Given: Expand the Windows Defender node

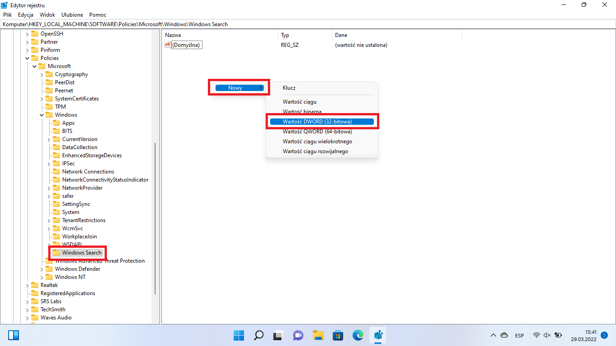Looking at the screenshot, I should click(x=42, y=269).
